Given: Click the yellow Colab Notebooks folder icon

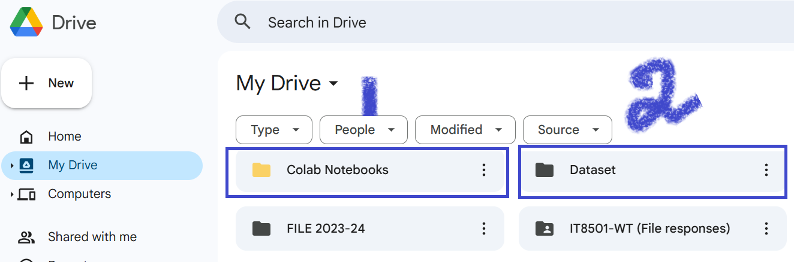Looking at the screenshot, I should pos(261,170).
